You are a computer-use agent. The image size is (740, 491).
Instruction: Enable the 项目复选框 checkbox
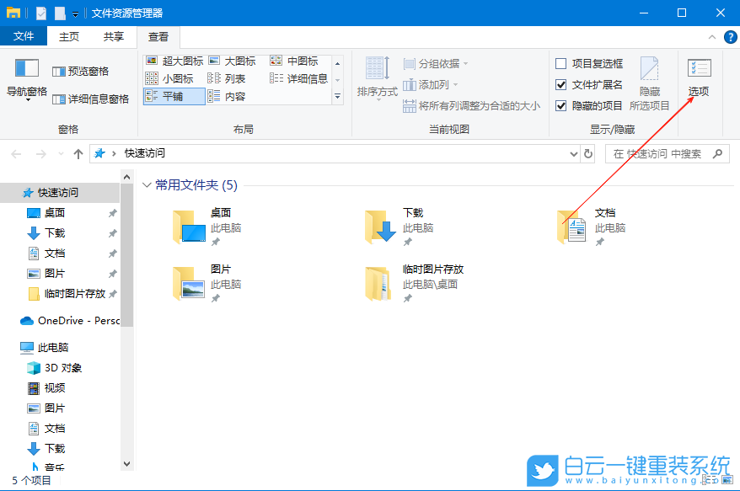[560, 62]
